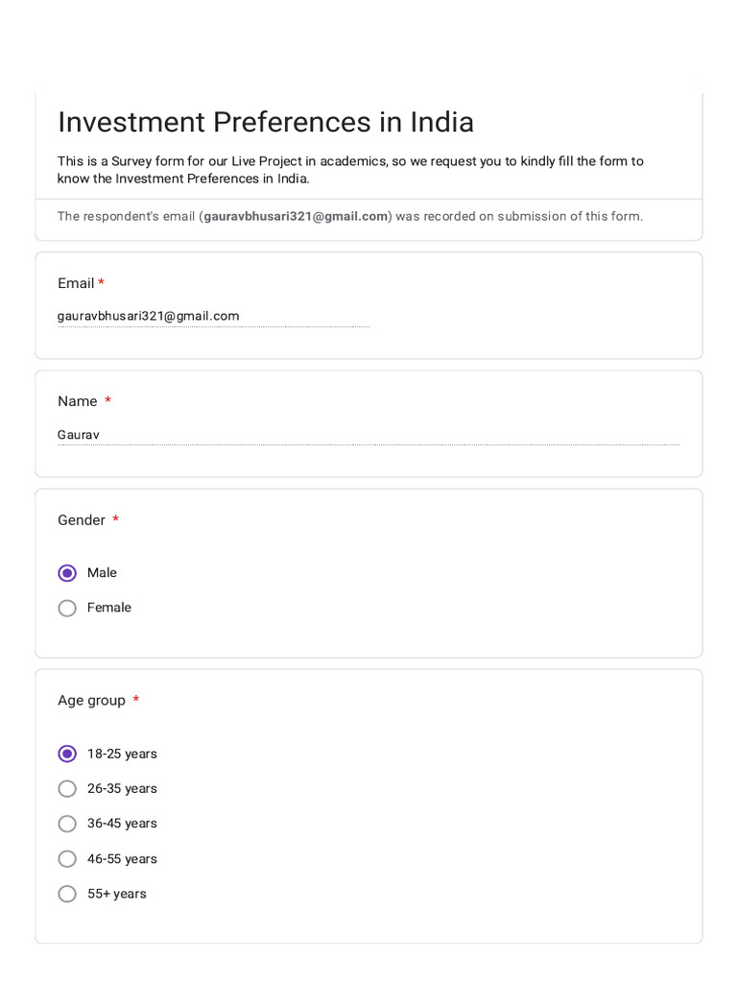Pick the 55+ years age option
737x983 pixels.
(x=67, y=894)
